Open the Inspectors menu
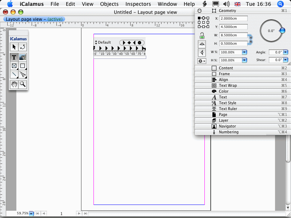 pyautogui.click(x=138, y=4)
